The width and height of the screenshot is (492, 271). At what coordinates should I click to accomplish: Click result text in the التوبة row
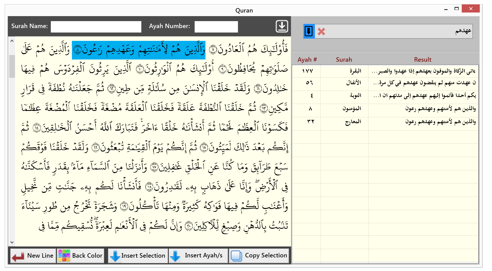pos(425,96)
